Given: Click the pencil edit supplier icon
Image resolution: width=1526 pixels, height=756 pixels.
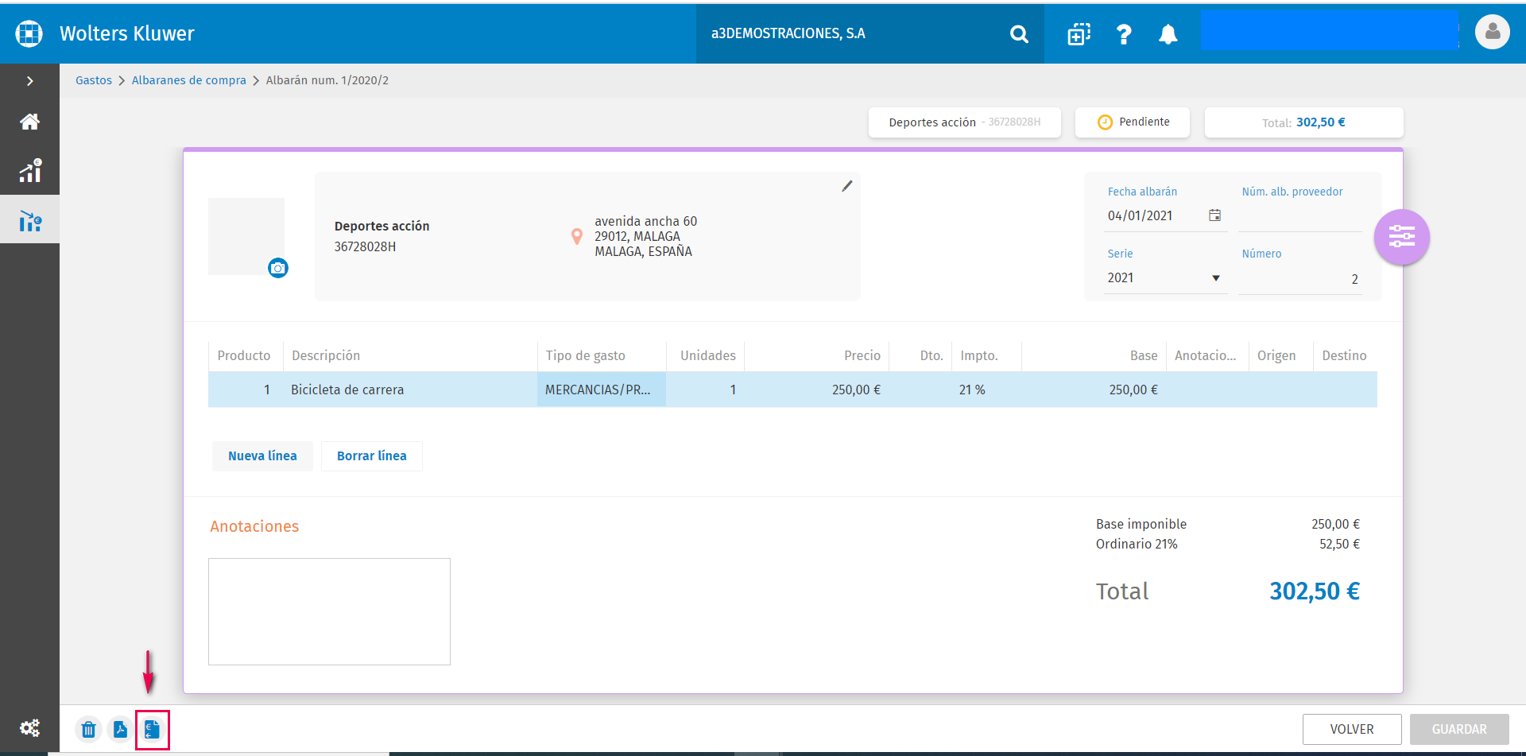Looking at the screenshot, I should [x=847, y=186].
